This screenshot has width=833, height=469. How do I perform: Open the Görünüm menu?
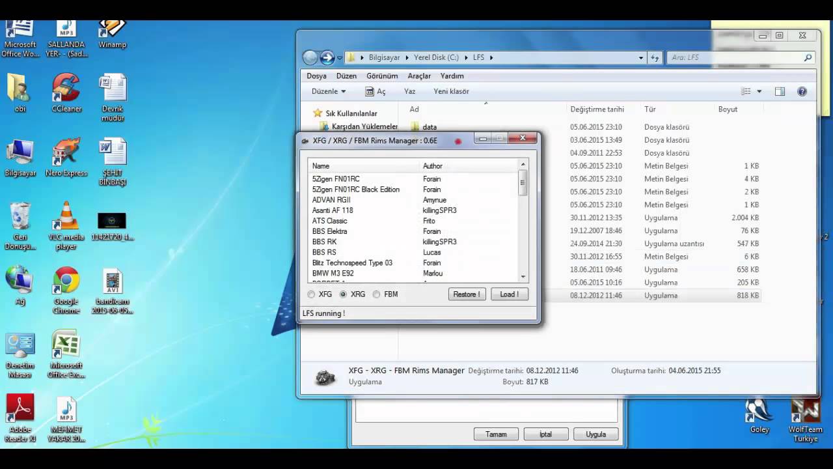(382, 76)
